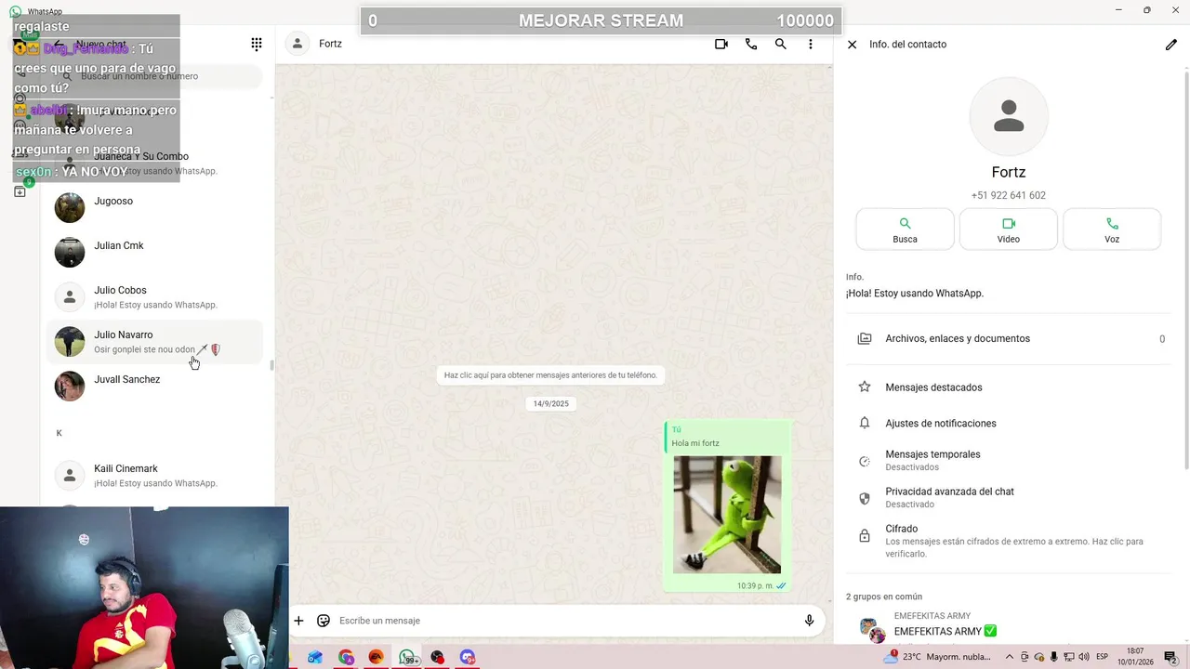Viewport: 1190px width, 669px height.
Task: Click the message to load older phone messages
Action: click(550, 375)
